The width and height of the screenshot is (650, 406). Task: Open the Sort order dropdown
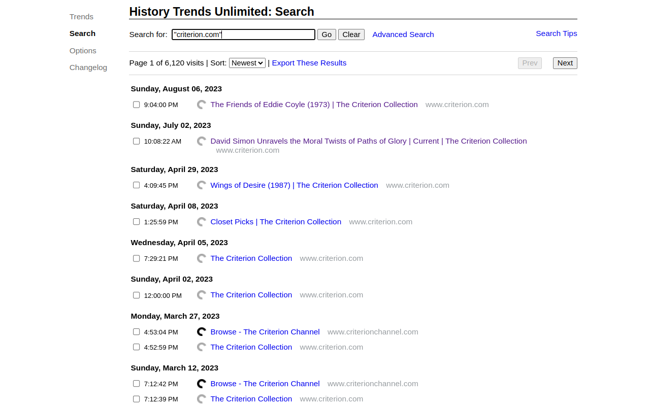247,63
